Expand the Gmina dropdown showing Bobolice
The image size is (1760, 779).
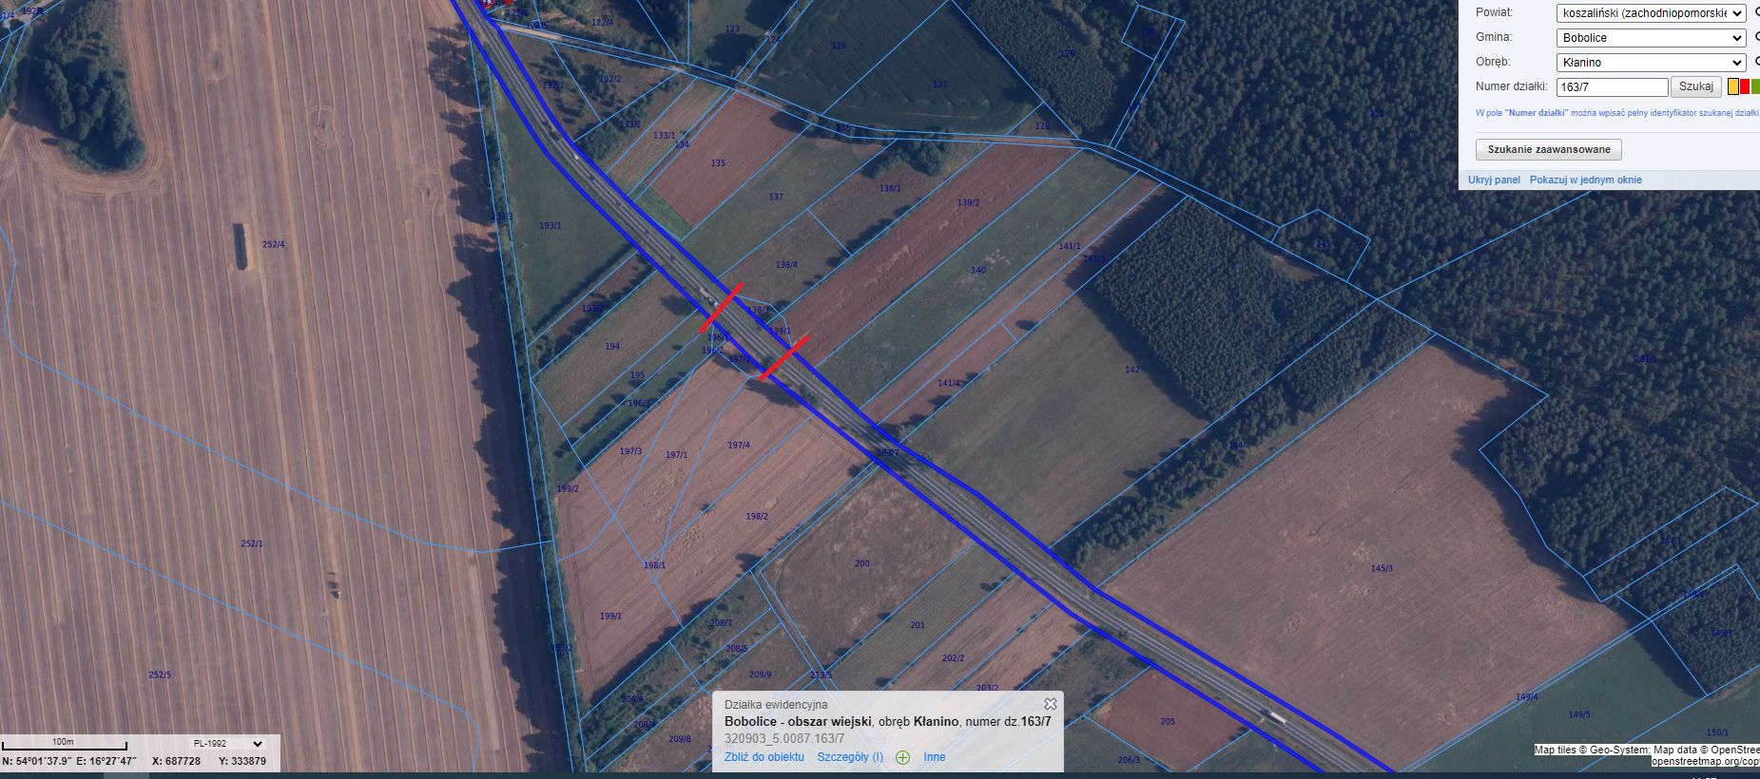1650,38
